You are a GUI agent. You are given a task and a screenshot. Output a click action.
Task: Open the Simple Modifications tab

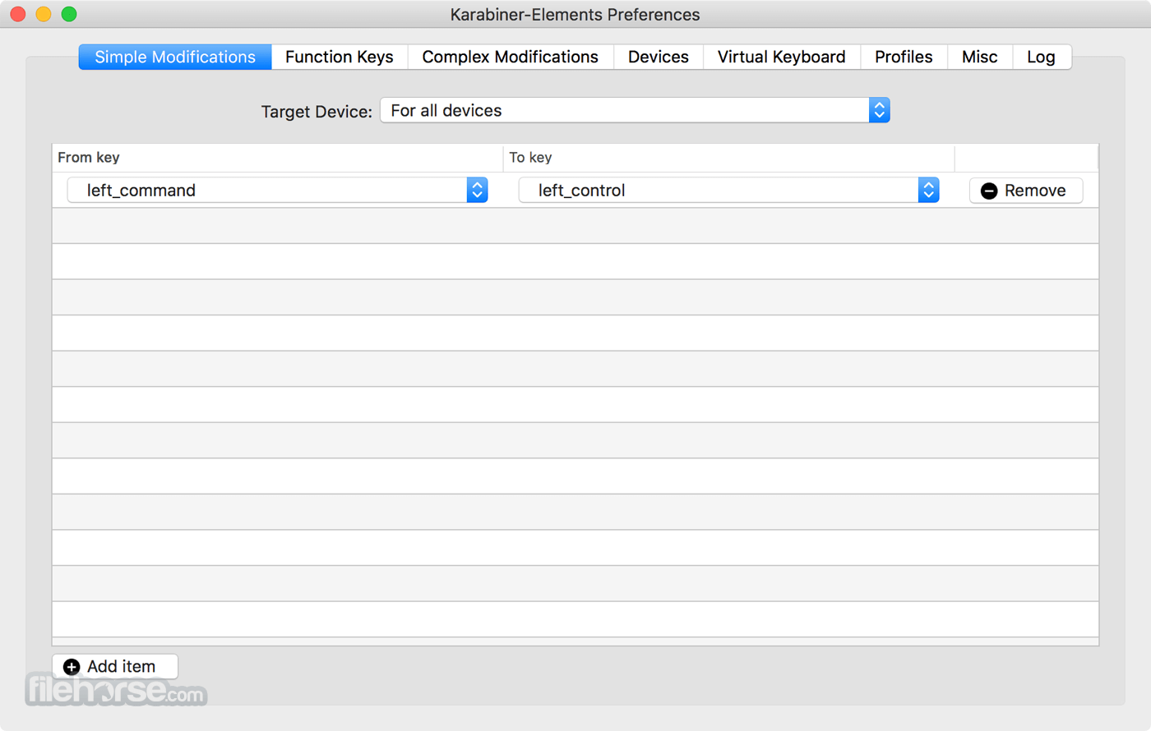[175, 57]
